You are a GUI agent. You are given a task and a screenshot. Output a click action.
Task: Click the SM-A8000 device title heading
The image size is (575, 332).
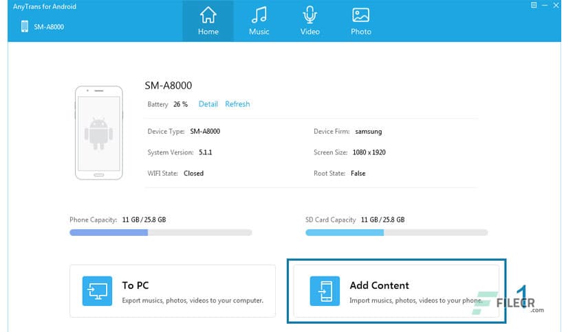click(x=169, y=86)
